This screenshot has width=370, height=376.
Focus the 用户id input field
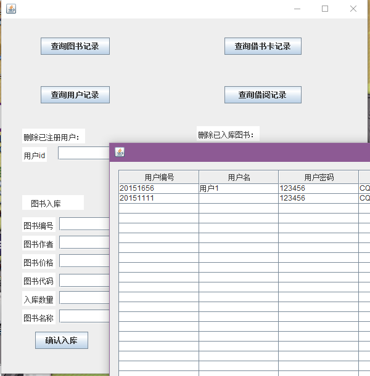(x=84, y=153)
